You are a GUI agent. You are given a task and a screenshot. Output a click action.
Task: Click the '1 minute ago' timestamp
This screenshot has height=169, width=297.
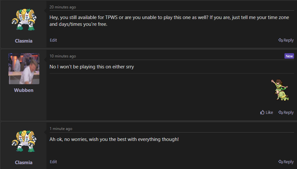61,129
